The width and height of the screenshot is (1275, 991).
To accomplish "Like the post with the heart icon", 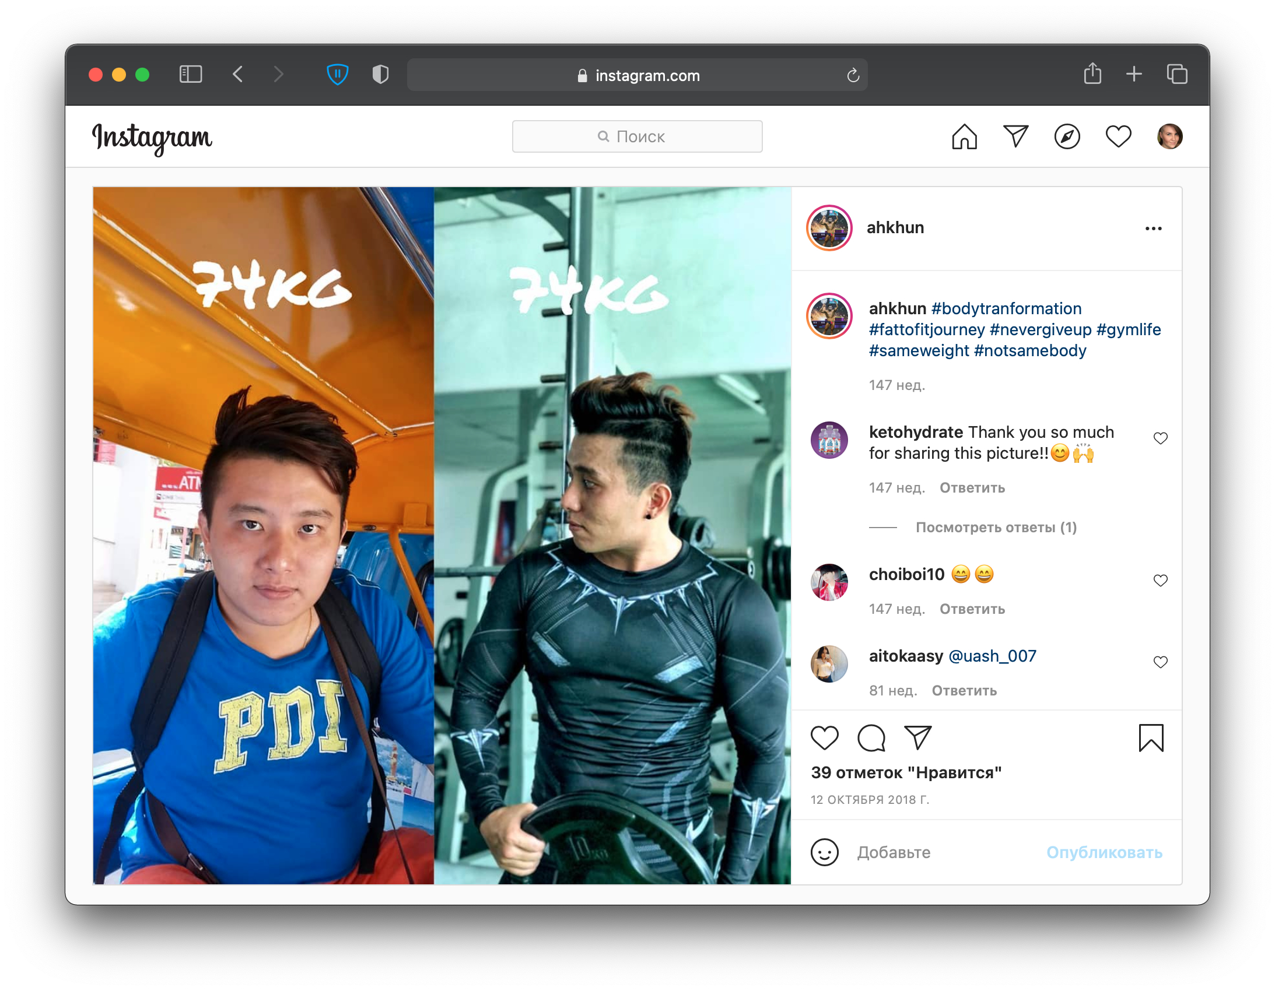I will click(x=824, y=738).
